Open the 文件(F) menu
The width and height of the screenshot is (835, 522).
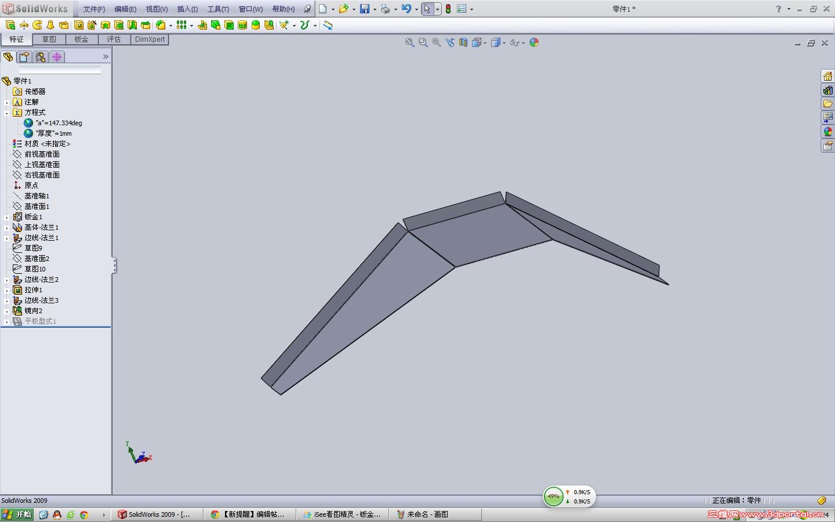[94, 9]
